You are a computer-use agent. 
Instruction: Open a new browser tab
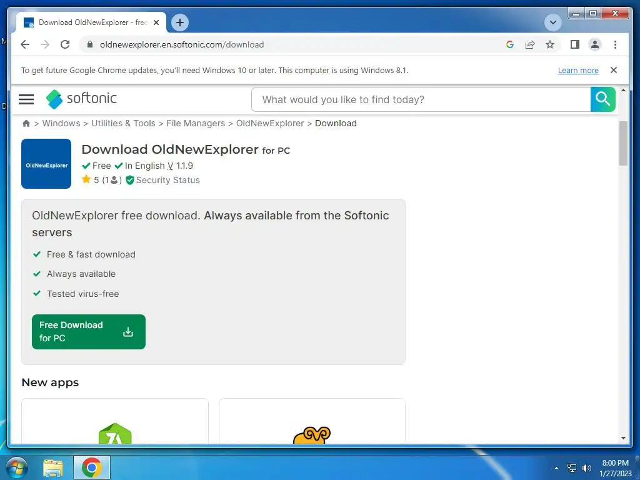tap(180, 22)
